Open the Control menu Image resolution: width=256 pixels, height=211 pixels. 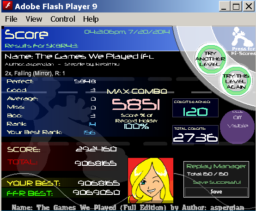pos(63,19)
